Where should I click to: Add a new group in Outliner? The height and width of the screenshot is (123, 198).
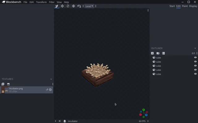[x=158, y=53]
